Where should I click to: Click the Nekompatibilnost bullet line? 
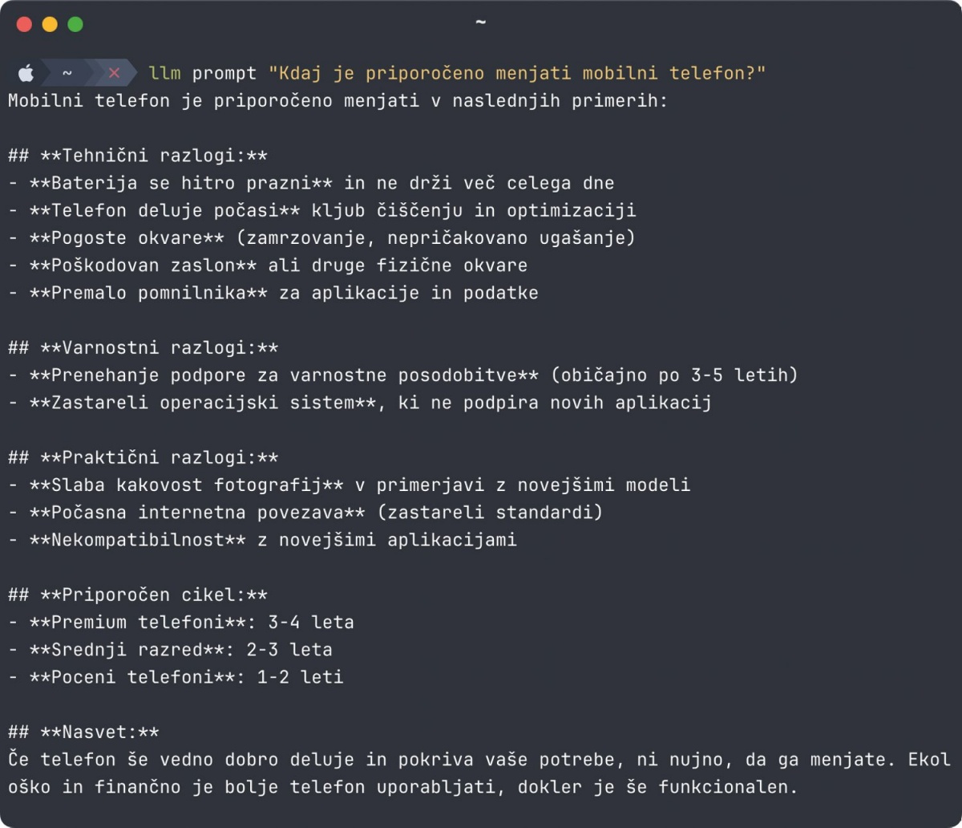click(x=263, y=540)
